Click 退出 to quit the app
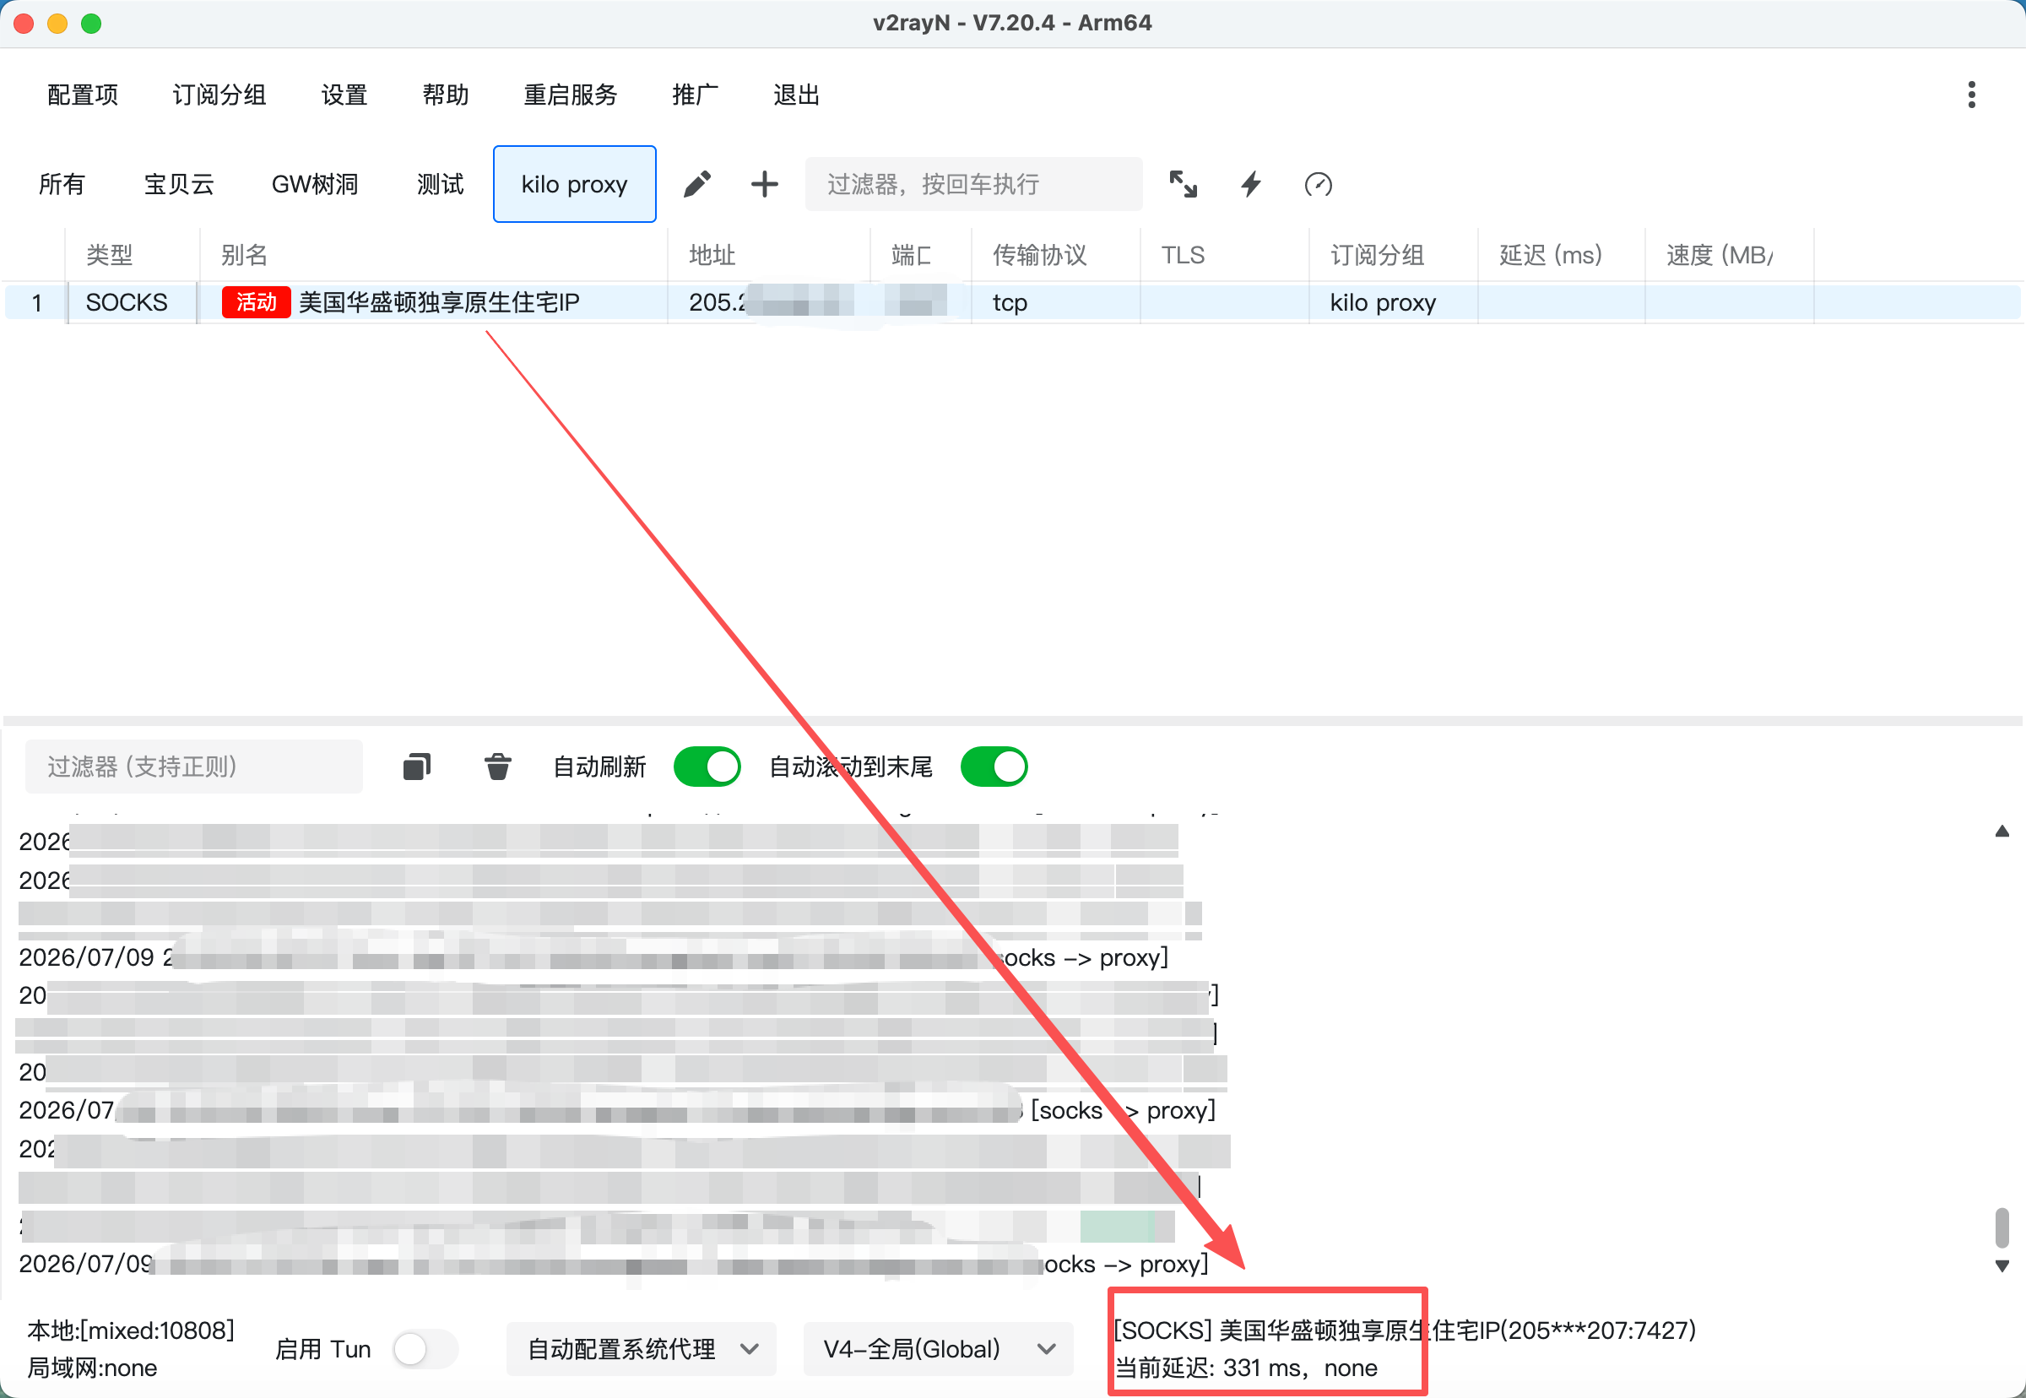 [x=796, y=95]
